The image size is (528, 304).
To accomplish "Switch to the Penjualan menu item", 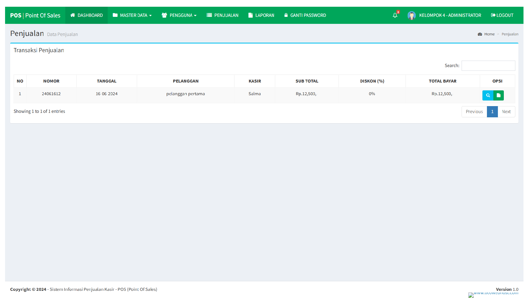I will [x=223, y=15].
